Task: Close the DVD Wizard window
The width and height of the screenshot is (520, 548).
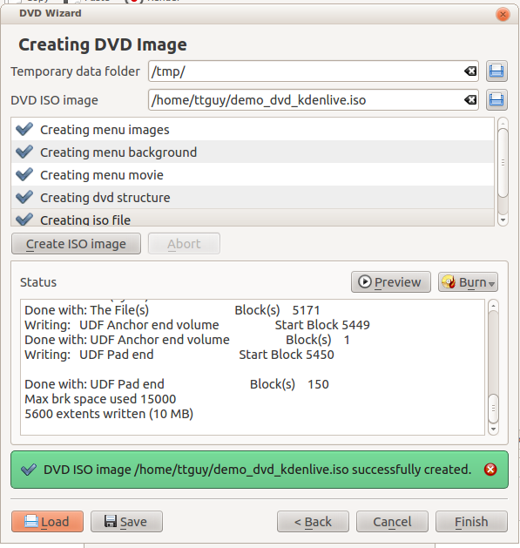Action: click(x=503, y=14)
